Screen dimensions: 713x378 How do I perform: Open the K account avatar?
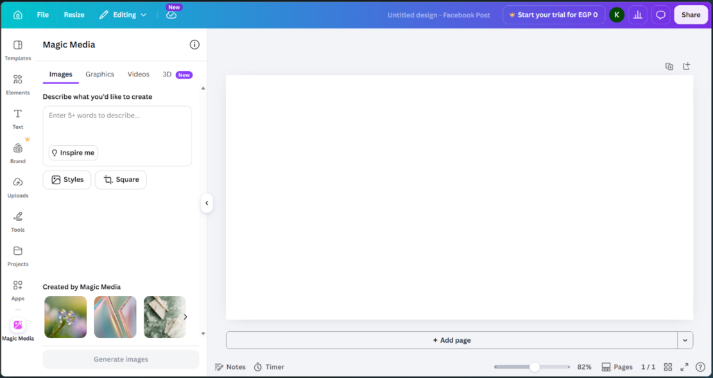[617, 15]
